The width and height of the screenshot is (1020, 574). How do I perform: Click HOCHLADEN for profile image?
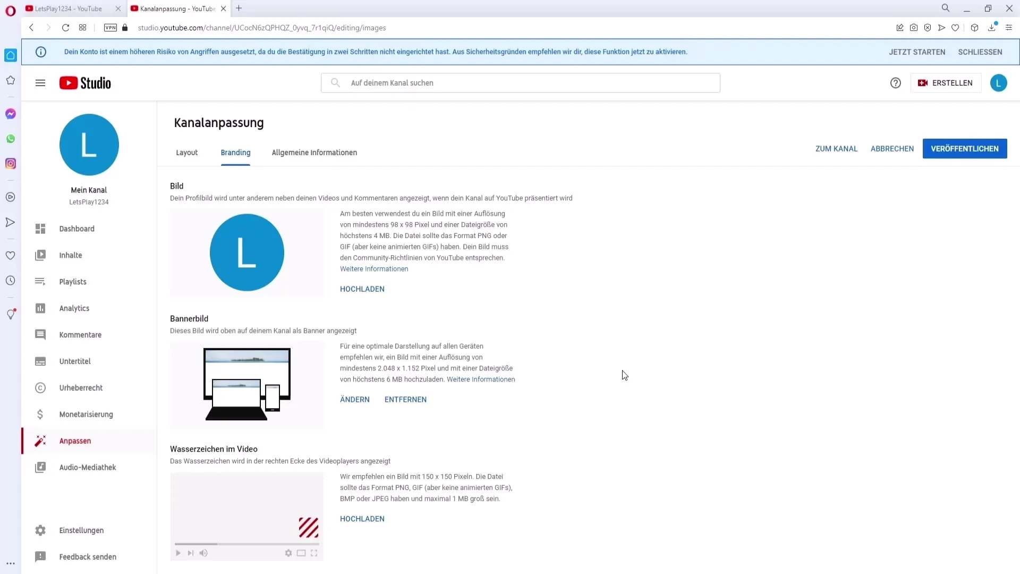[x=362, y=289]
